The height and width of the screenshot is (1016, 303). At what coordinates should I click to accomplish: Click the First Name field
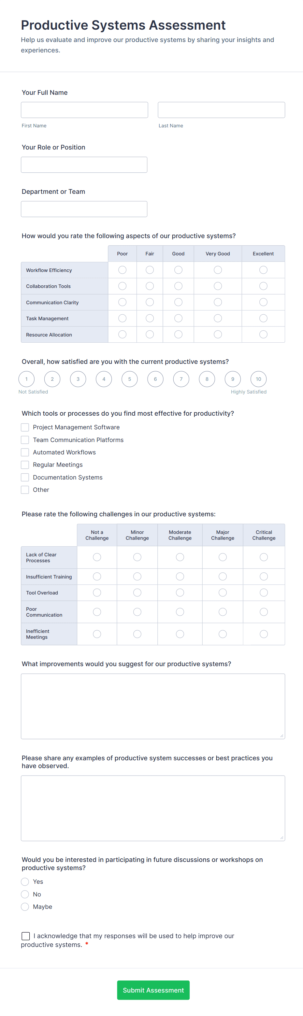[x=84, y=110]
